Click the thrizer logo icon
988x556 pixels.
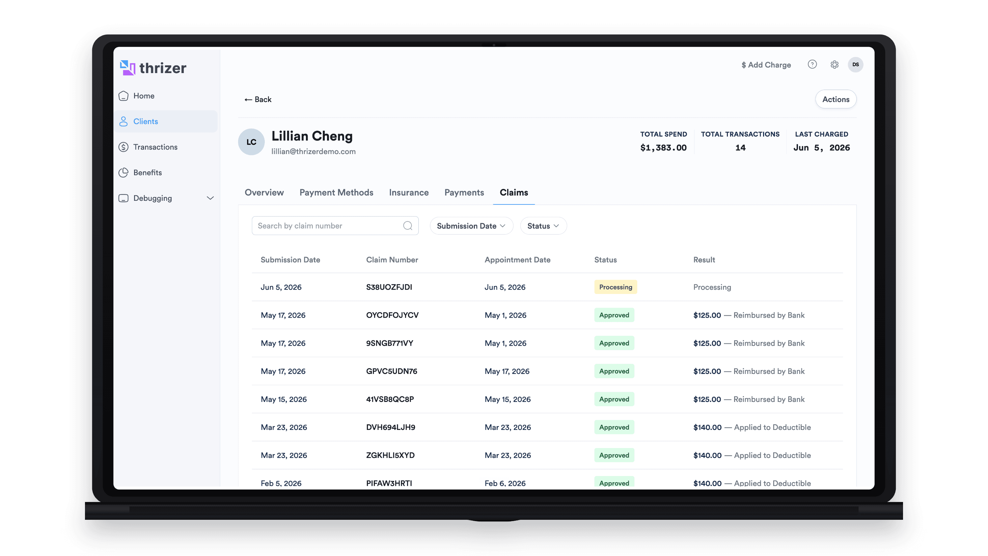pyautogui.click(x=127, y=68)
